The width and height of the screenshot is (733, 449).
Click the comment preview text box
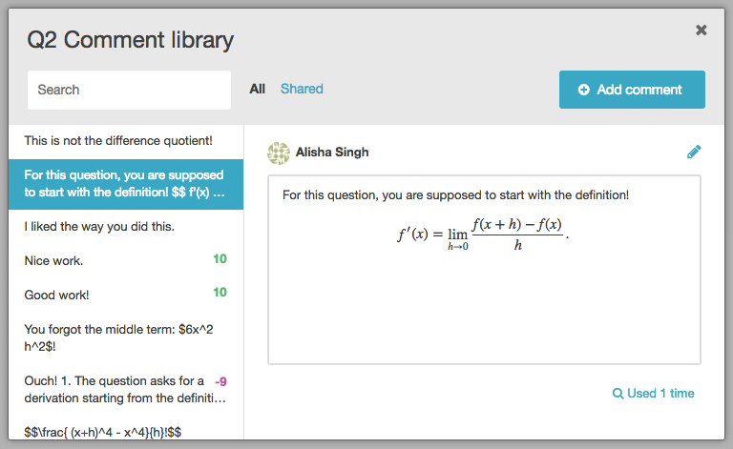pyautogui.click(x=484, y=270)
